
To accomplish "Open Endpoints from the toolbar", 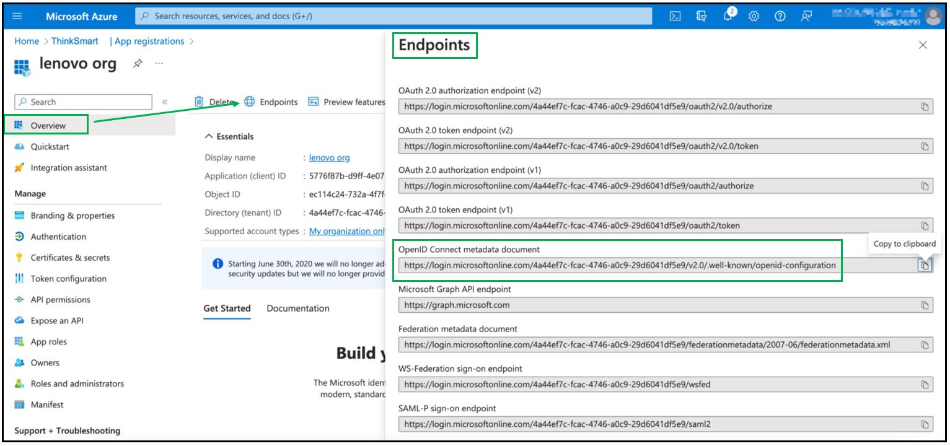I will coord(271,102).
